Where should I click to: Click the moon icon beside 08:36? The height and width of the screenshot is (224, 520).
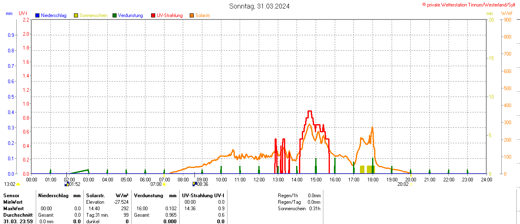click(195, 184)
